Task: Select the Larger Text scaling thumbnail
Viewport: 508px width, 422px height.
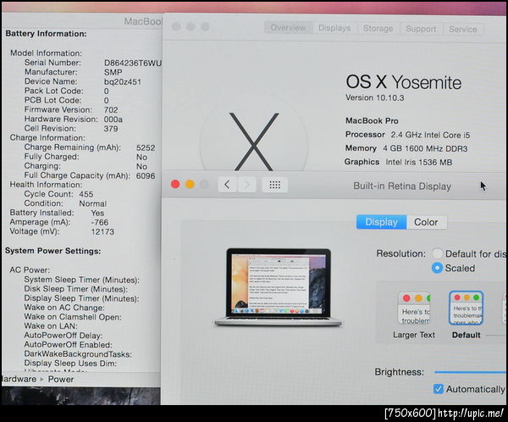Action: (x=414, y=308)
